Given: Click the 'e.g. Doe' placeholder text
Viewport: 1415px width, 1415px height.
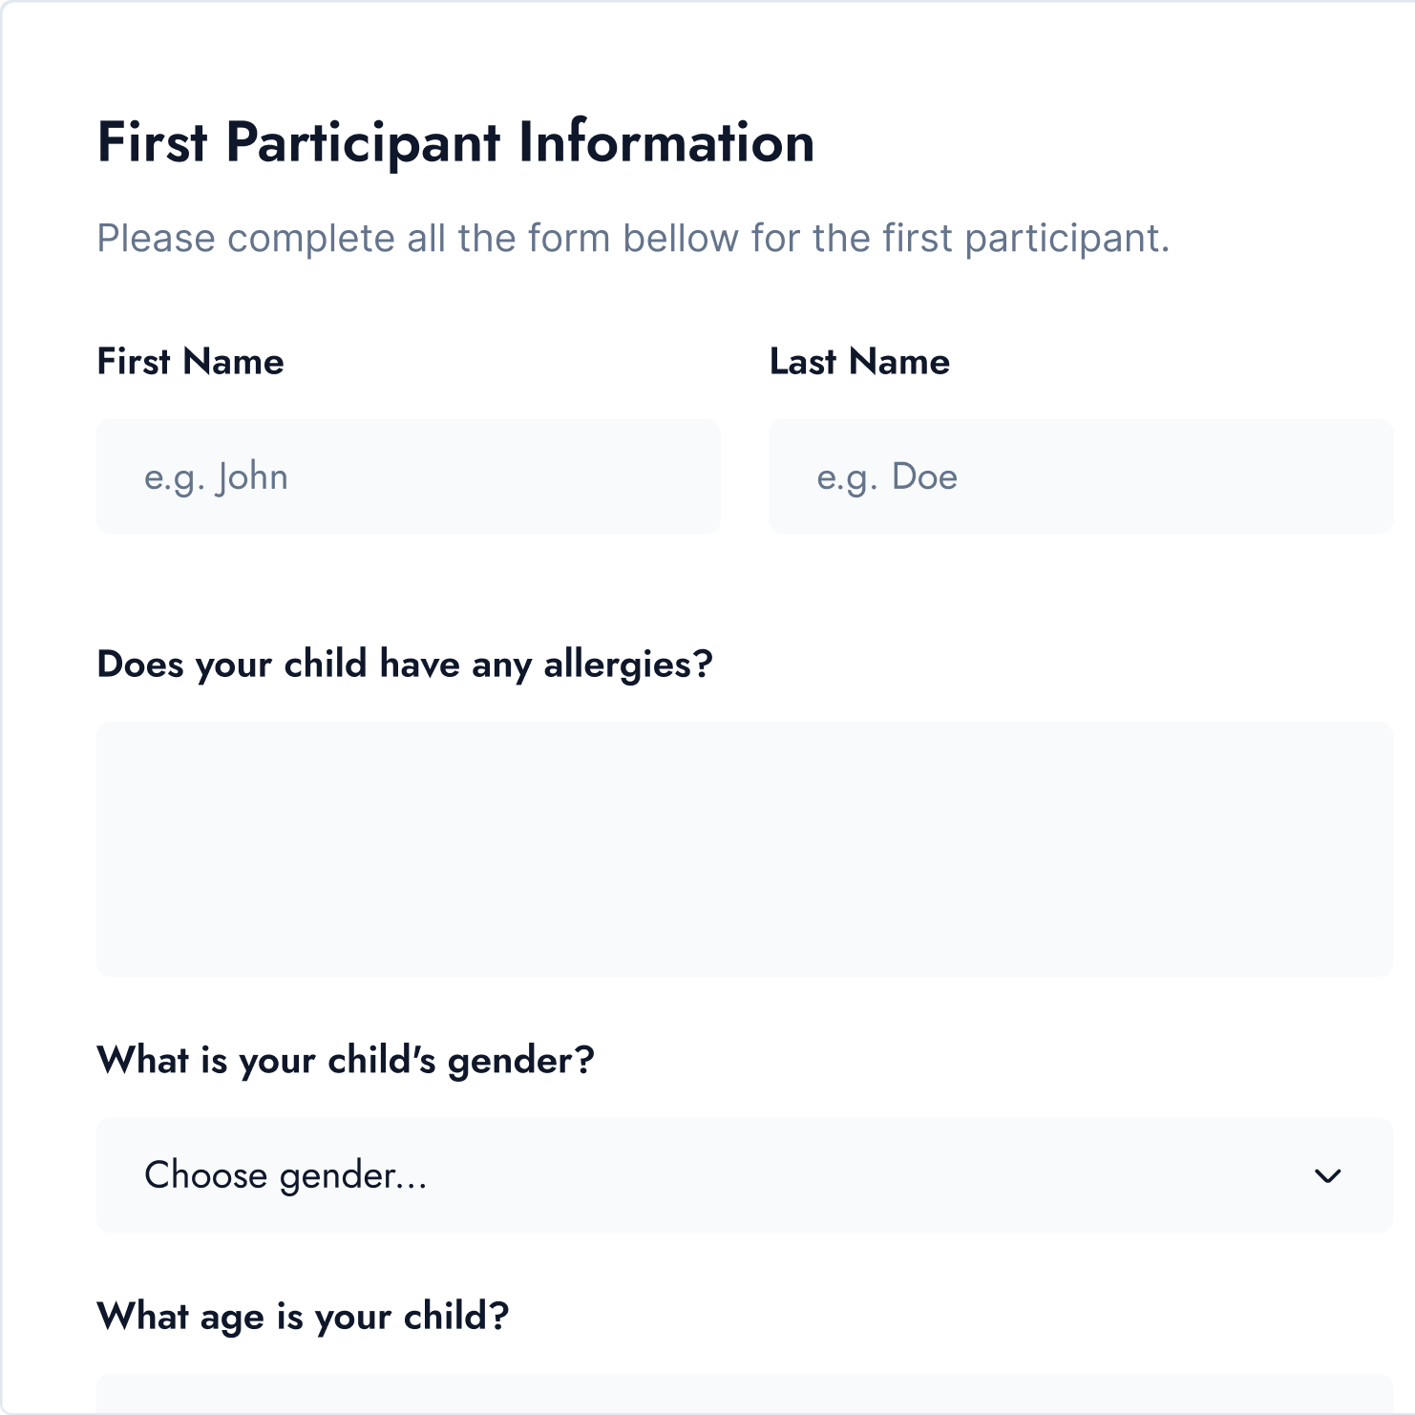Looking at the screenshot, I should [x=887, y=476].
